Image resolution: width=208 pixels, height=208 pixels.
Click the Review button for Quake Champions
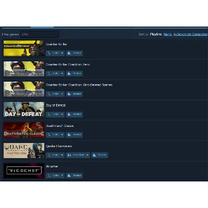tap(100, 155)
